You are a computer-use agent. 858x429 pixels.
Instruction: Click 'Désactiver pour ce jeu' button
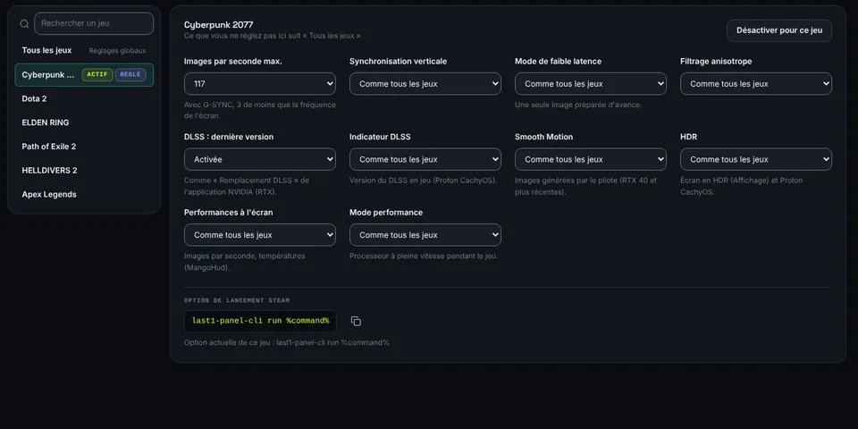coord(779,30)
